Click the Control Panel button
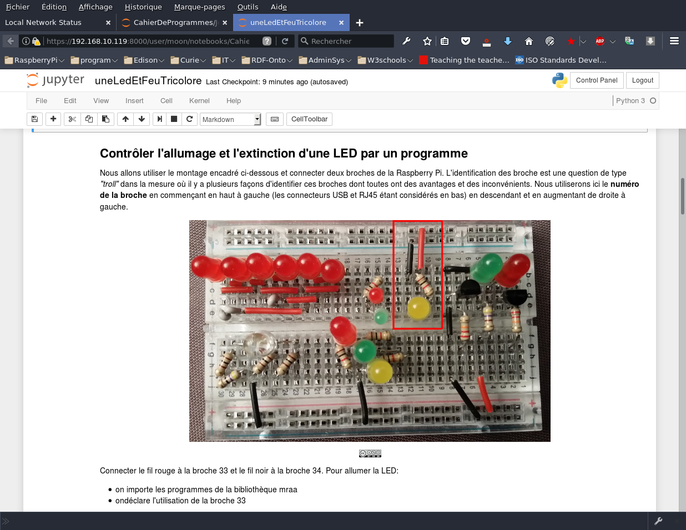The height and width of the screenshot is (530, 686). click(597, 80)
